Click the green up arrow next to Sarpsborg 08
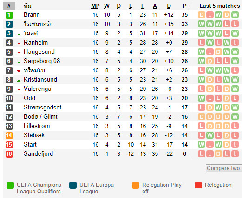This screenshot has width=242, height=198. [19, 62]
